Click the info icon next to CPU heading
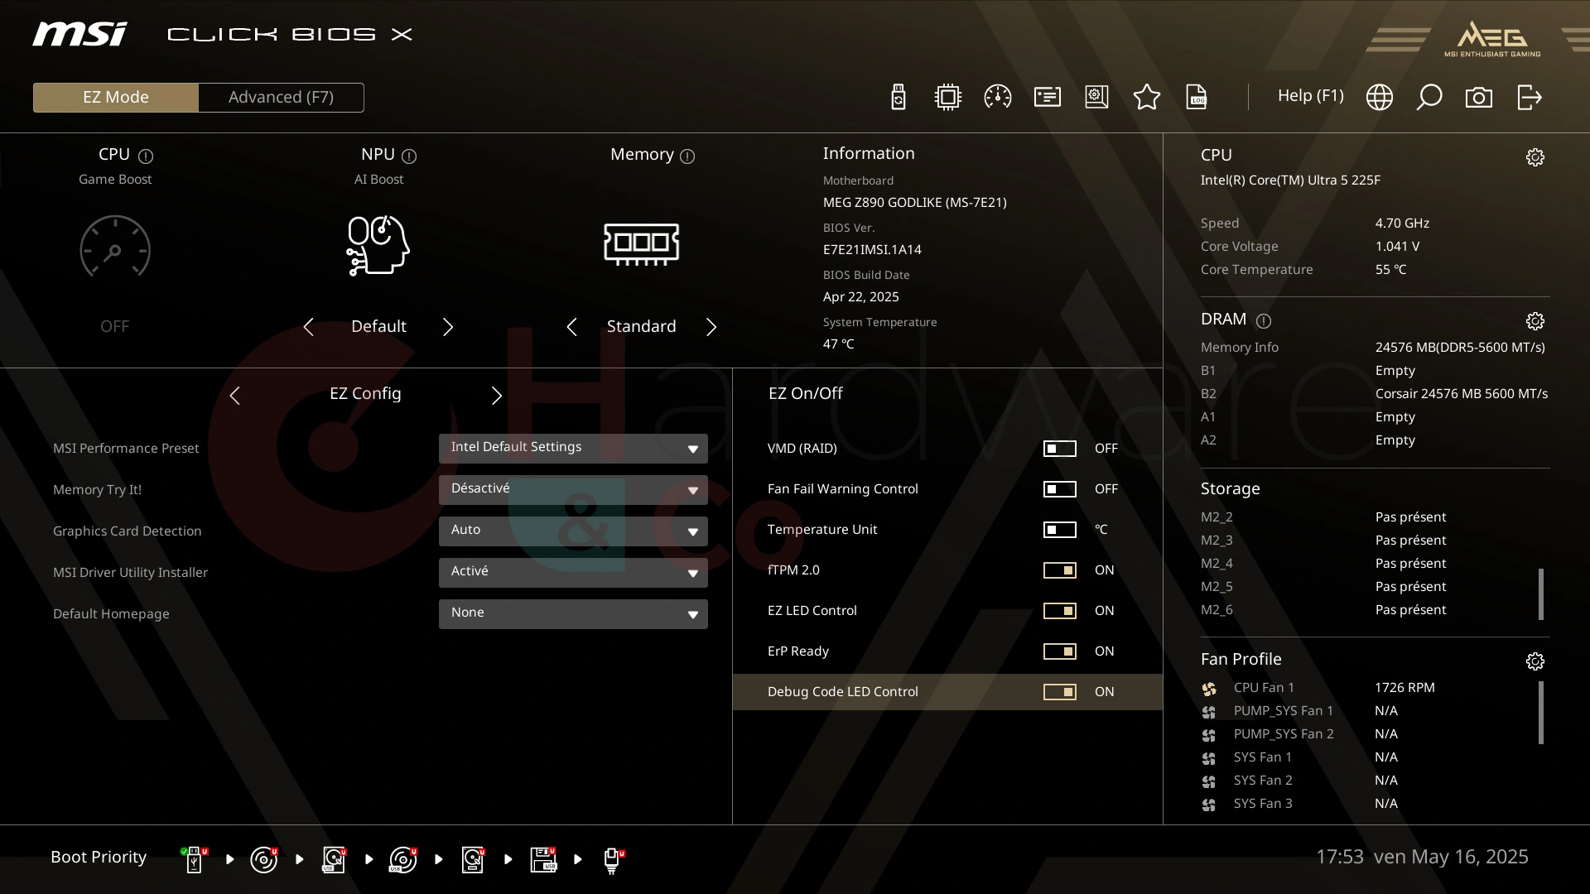 coord(146,156)
